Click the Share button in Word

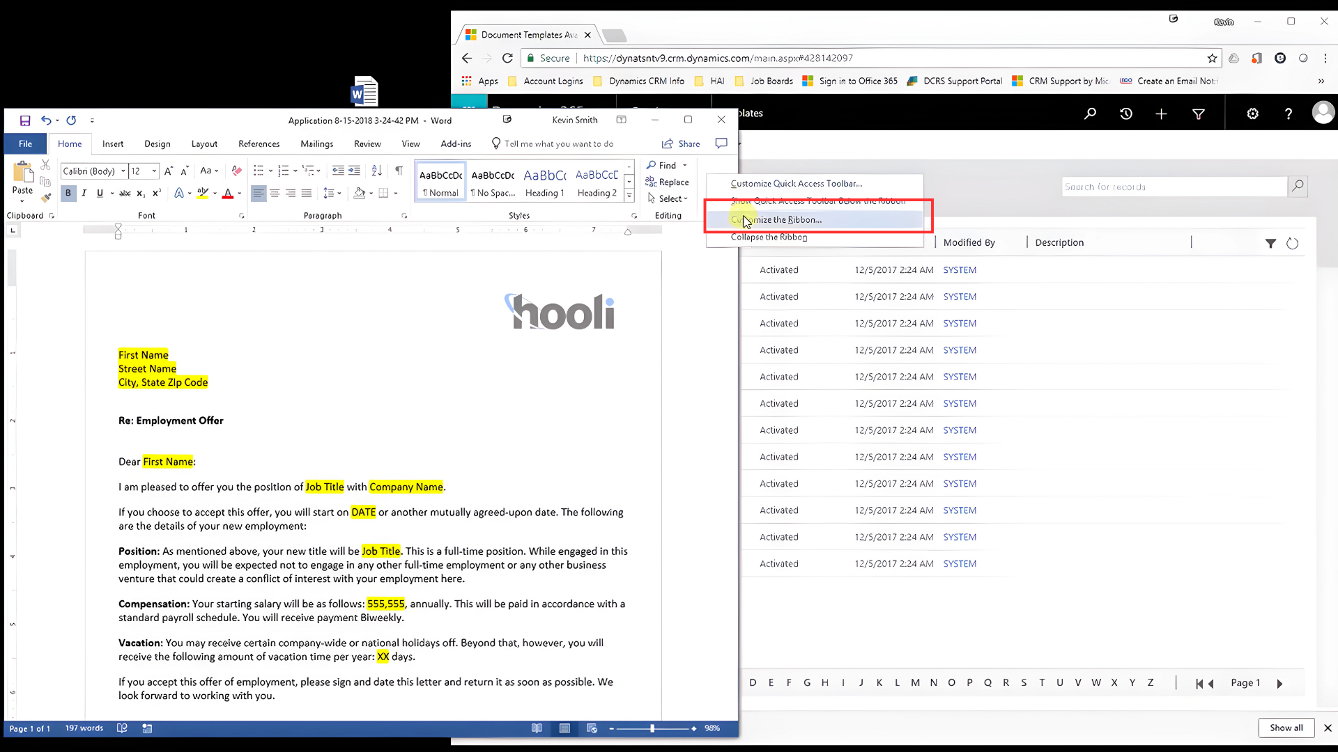pos(681,143)
